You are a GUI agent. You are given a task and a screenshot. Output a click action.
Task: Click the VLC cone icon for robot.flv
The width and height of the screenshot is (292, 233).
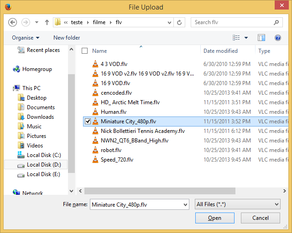(95, 150)
